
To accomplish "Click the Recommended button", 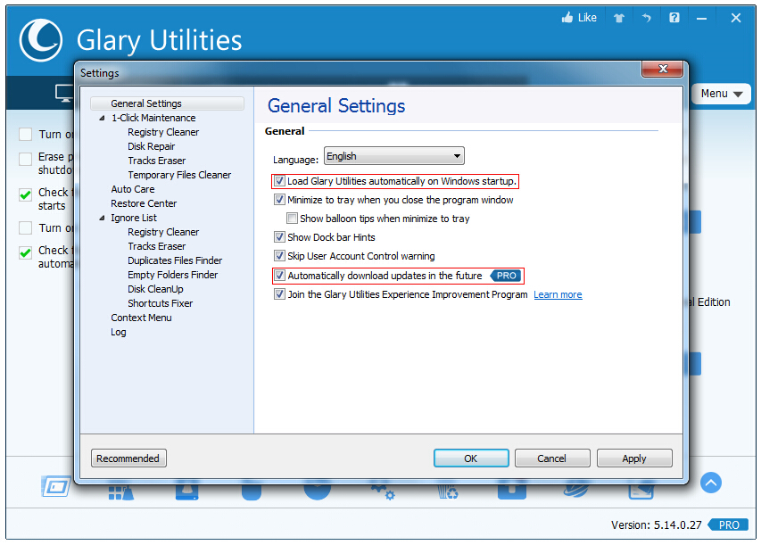I will point(128,458).
